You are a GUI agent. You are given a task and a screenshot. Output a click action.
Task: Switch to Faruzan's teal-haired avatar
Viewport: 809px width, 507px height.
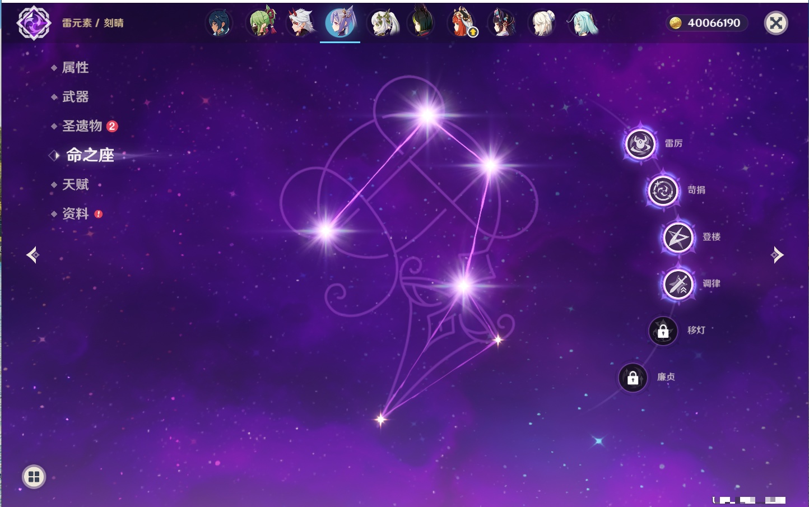(583, 24)
